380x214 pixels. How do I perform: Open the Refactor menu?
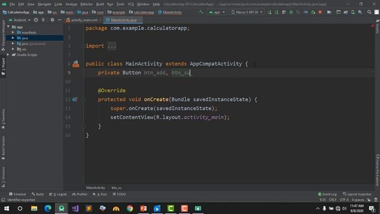[x=87, y=4]
